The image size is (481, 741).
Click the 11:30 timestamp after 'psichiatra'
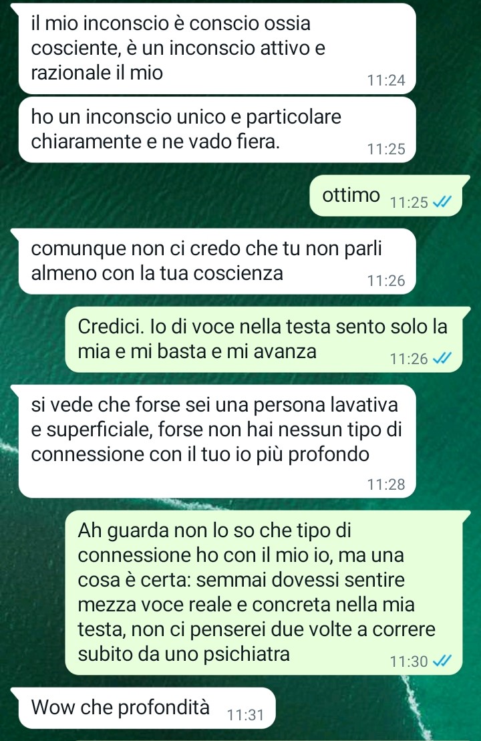pyautogui.click(x=409, y=661)
